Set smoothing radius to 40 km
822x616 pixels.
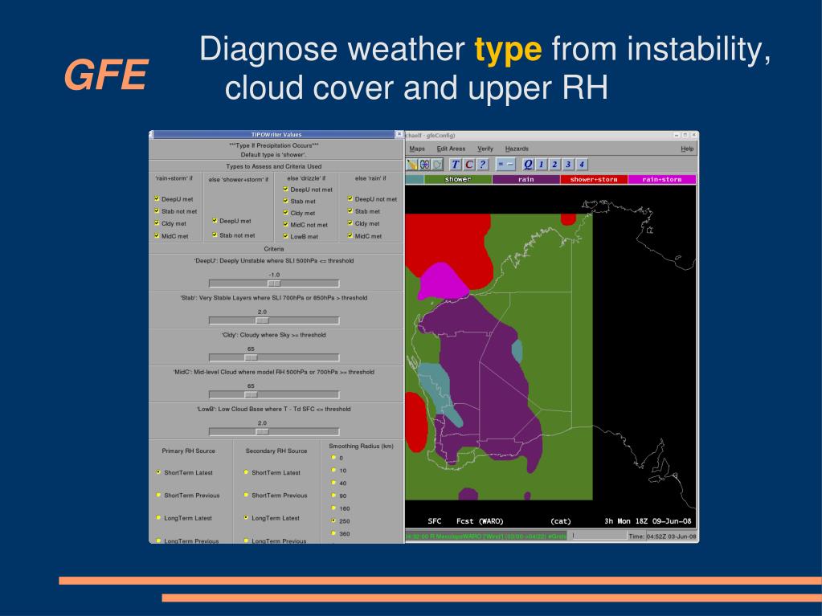(x=333, y=483)
